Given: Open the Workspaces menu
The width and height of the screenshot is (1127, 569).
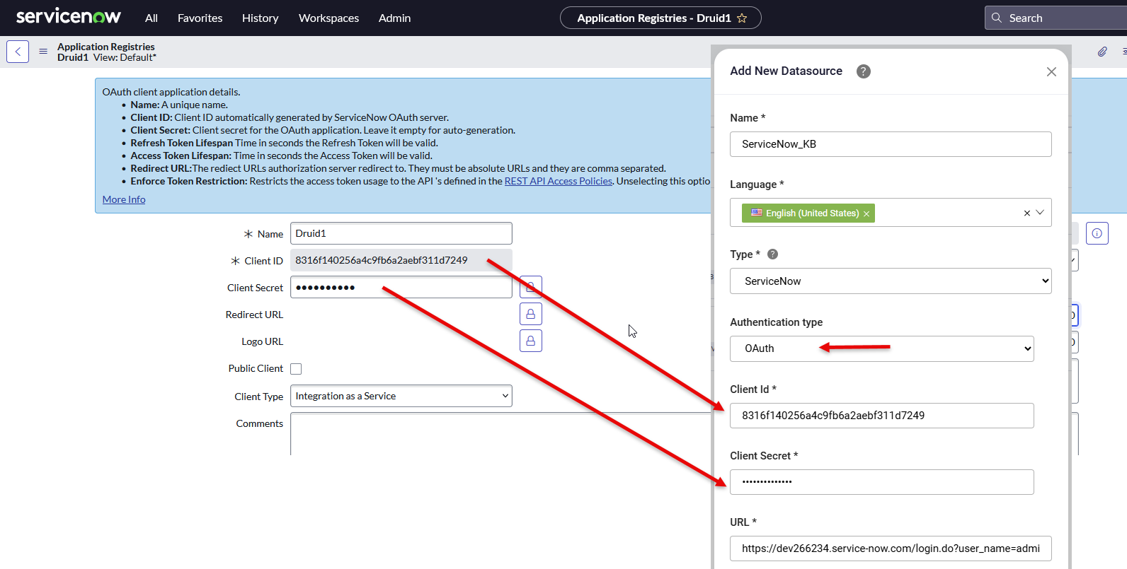Looking at the screenshot, I should pos(328,18).
